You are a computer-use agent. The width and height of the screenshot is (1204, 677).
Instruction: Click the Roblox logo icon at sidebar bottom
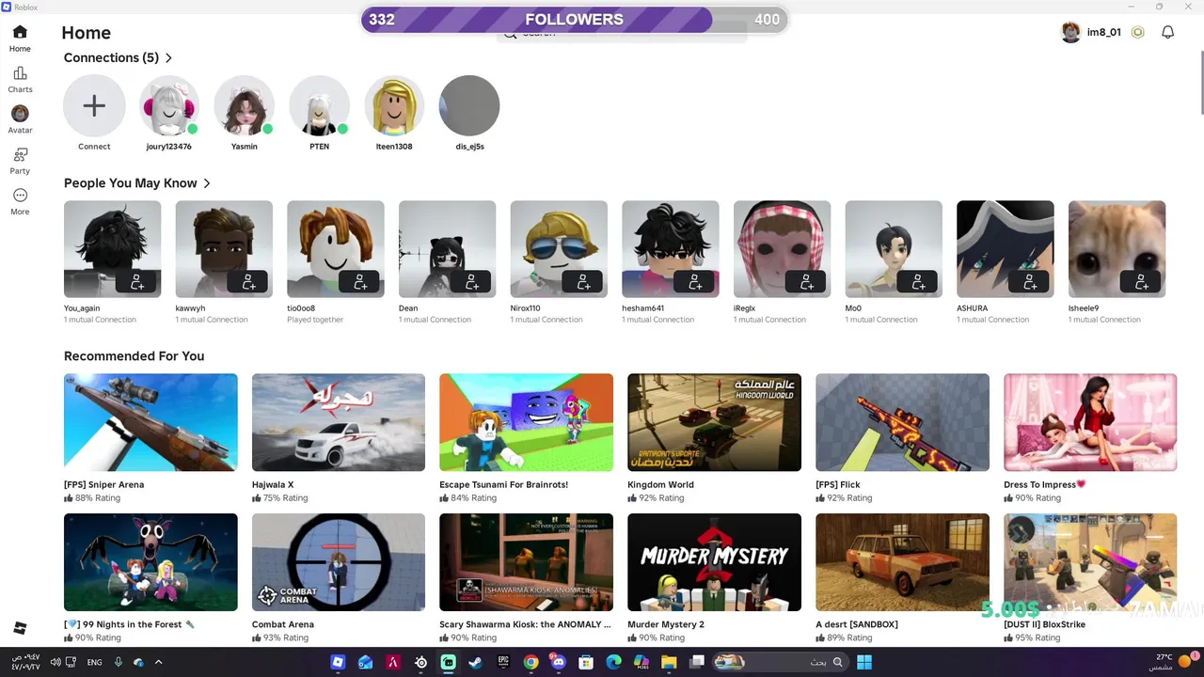tap(20, 628)
